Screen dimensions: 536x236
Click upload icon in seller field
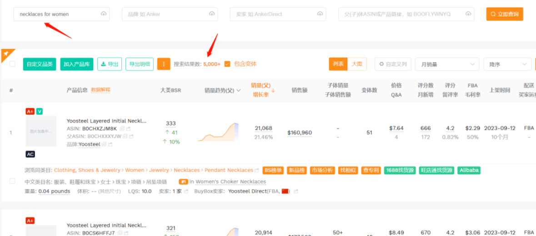(x=320, y=14)
